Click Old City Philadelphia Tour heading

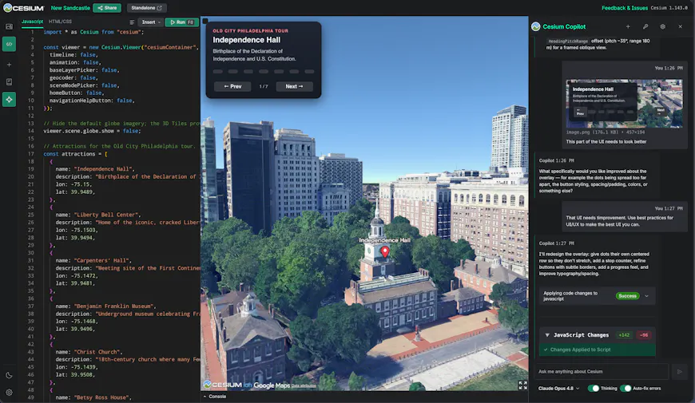[x=250, y=31]
